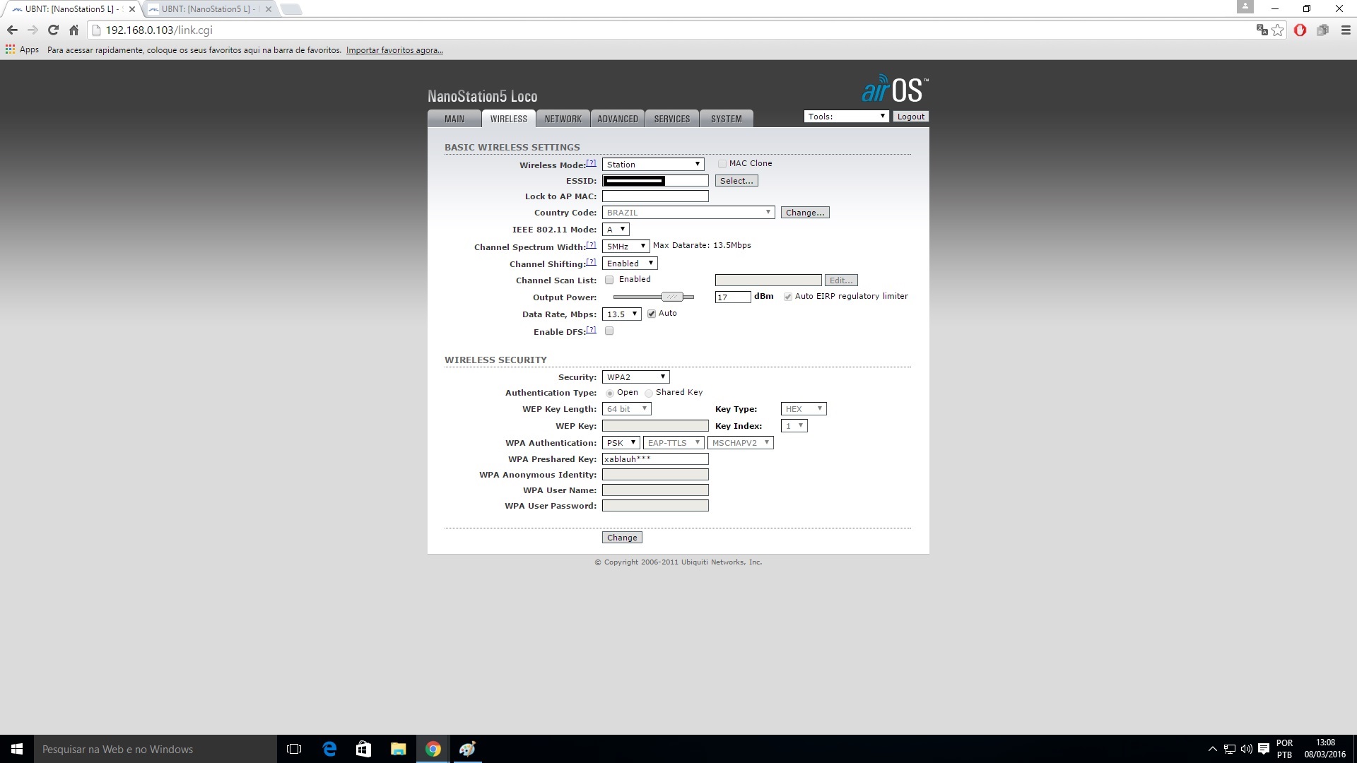Reload the current page

tap(53, 30)
